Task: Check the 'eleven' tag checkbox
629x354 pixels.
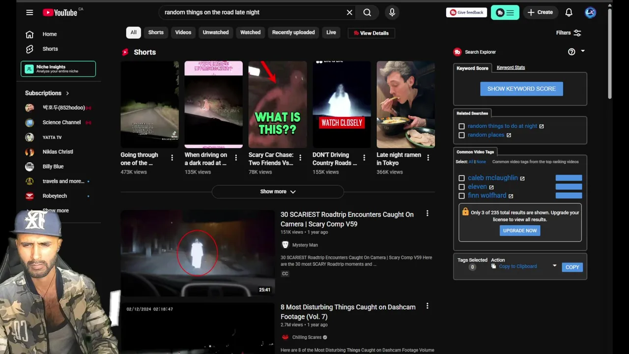Action: tap(461, 187)
